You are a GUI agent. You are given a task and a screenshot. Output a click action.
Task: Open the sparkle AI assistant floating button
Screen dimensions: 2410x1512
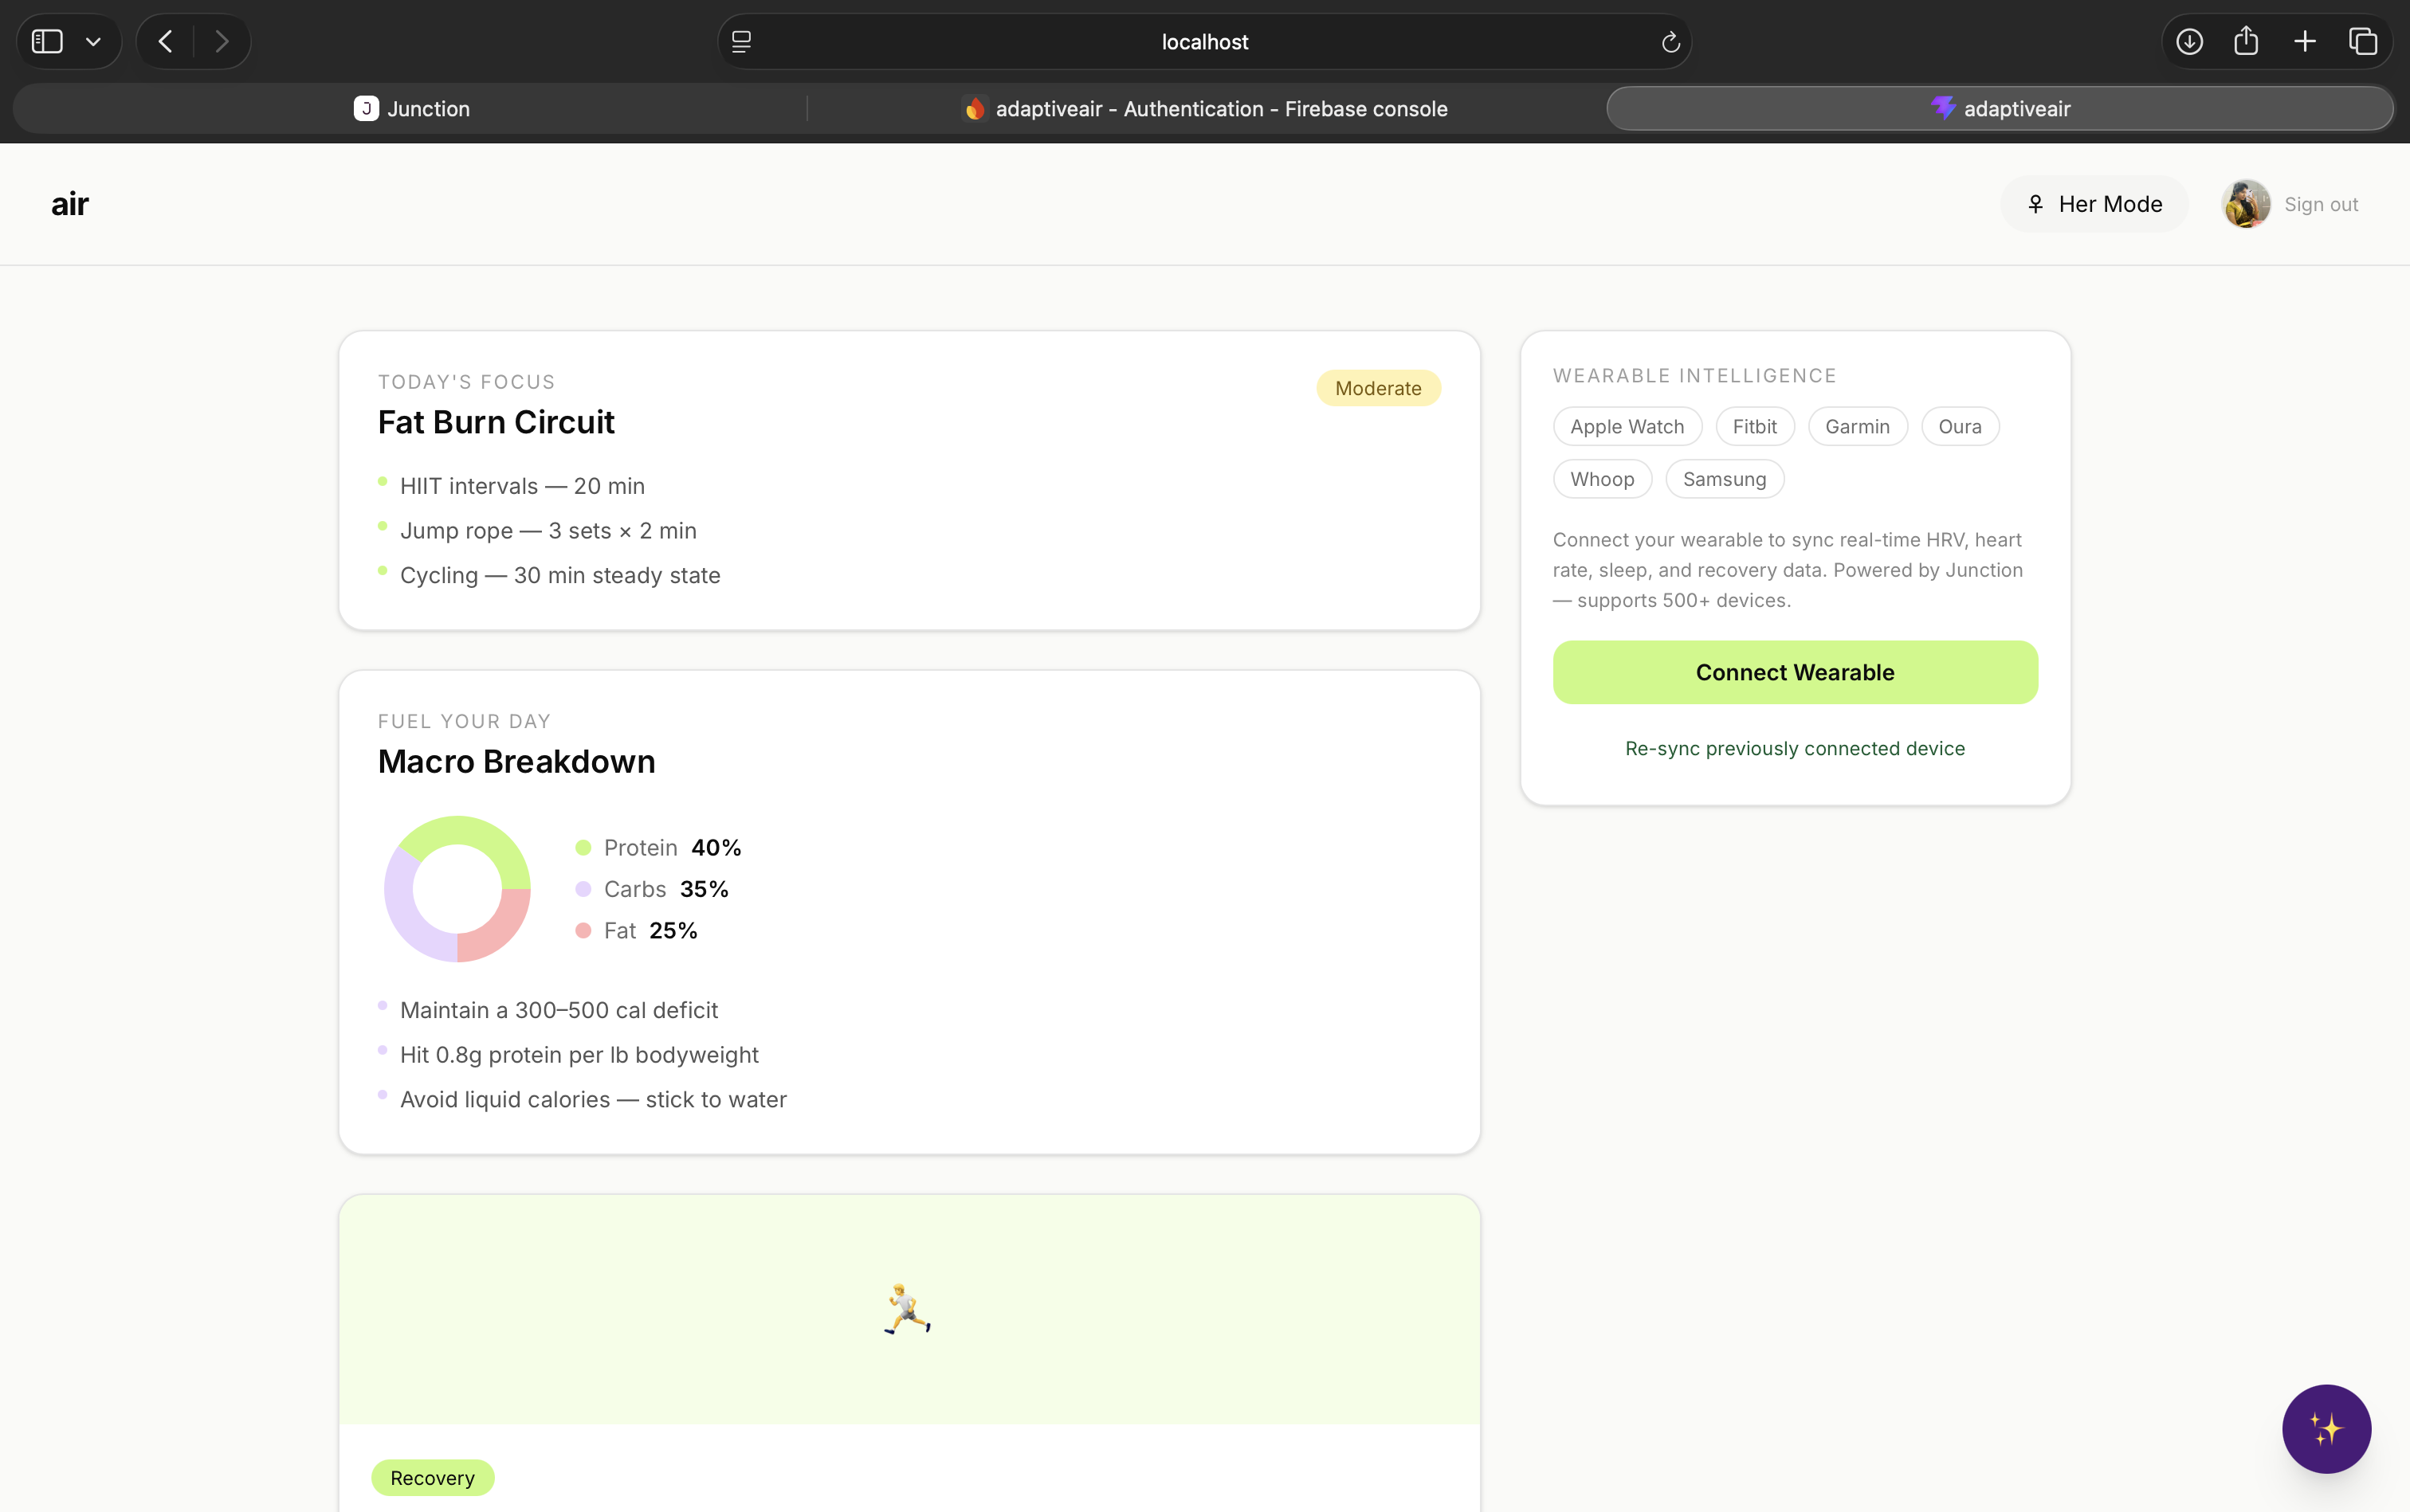pos(2326,1428)
